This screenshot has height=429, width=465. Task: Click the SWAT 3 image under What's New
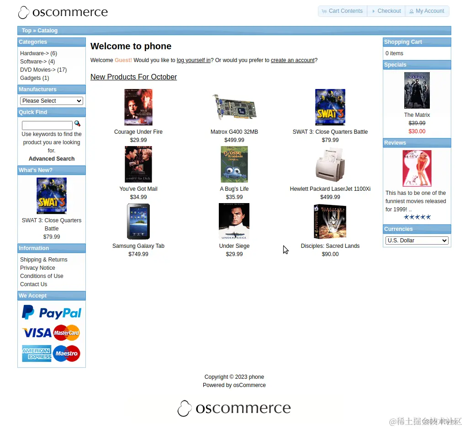tap(52, 196)
